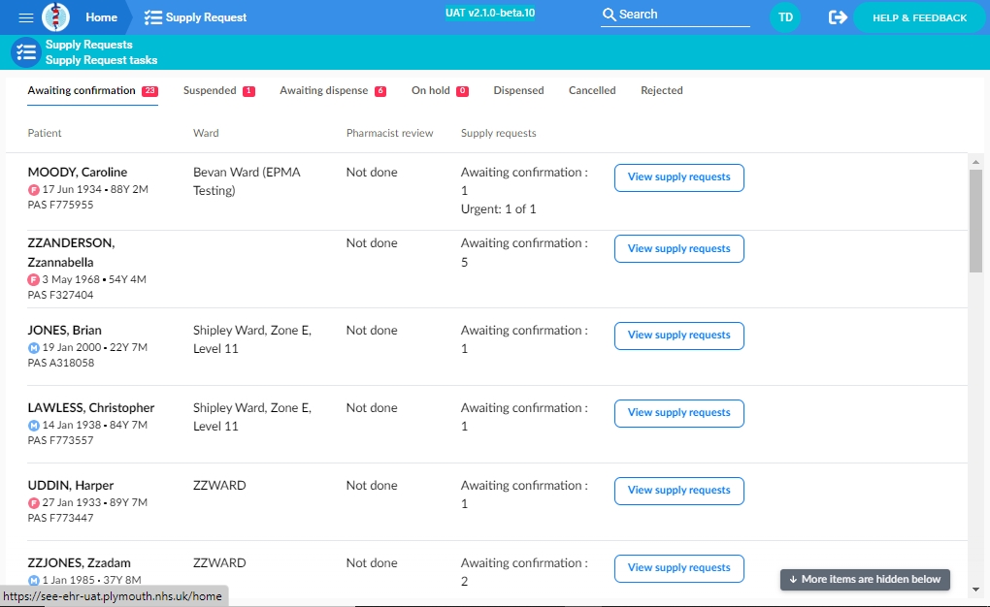Click the scrollbar up arrow
This screenshot has height=607, width=990.
tap(975, 162)
